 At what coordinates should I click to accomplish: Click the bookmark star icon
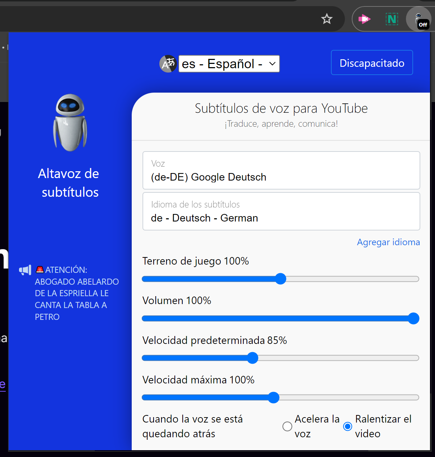[x=327, y=19]
